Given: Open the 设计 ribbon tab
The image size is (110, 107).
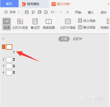Looking at the screenshot, I should click(104, 12).
